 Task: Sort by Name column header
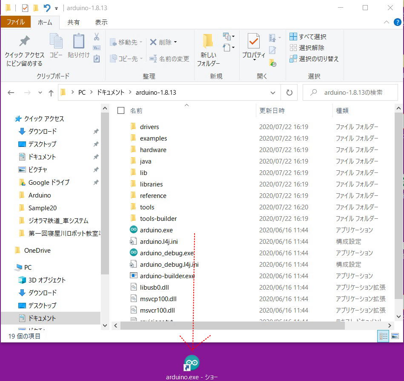(x=136, y=110)
